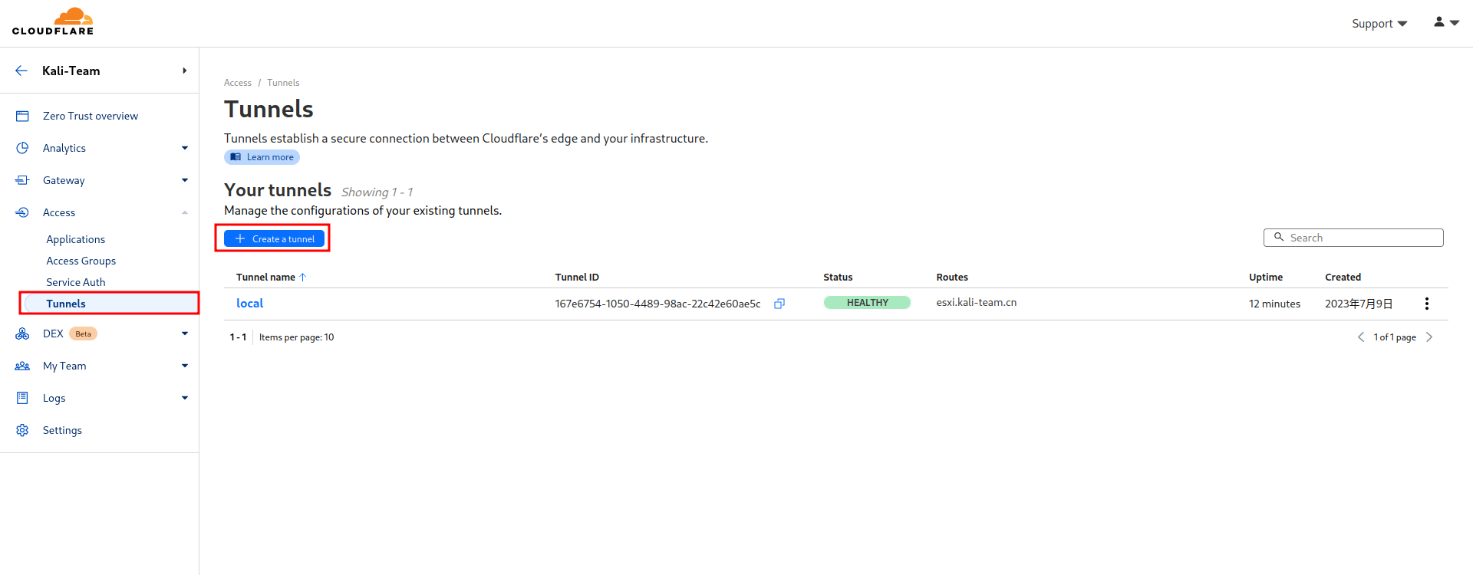Open the three-dot menu for local tunnel

(x=1427, y=304)
